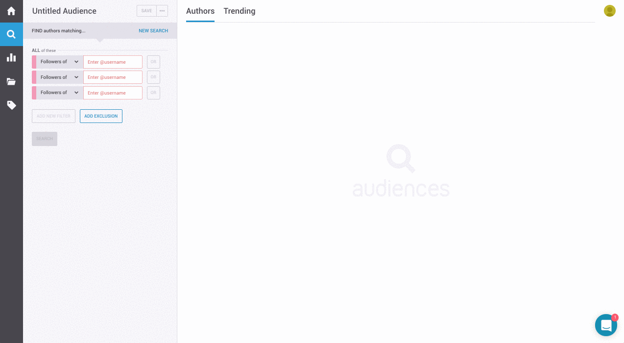The image size is (624, 343).
Task: Click the tag icon in sidebar
Action: [11, 105]
